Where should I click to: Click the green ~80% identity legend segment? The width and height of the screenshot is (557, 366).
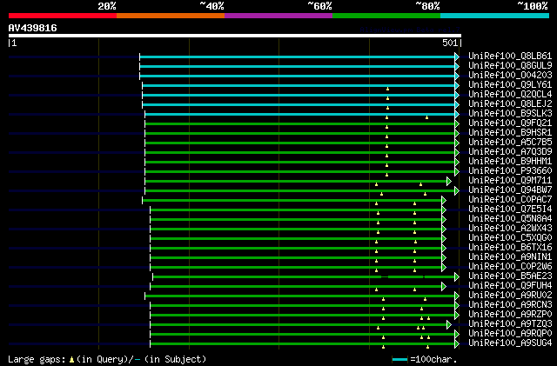(386, 16)
